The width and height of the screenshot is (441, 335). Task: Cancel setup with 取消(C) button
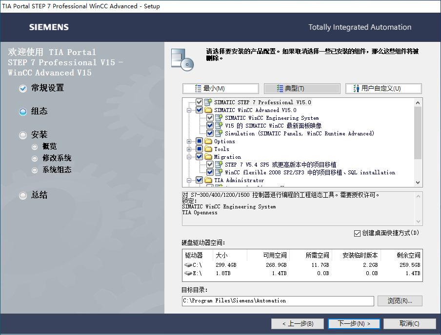(409, 324)
